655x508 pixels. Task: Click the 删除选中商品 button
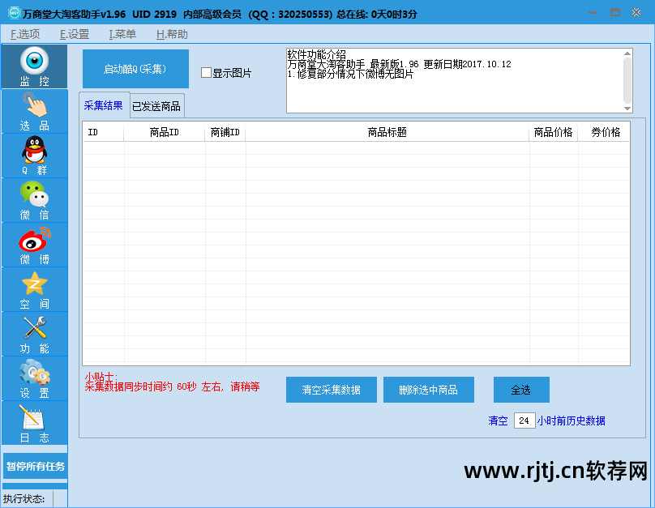429,390
